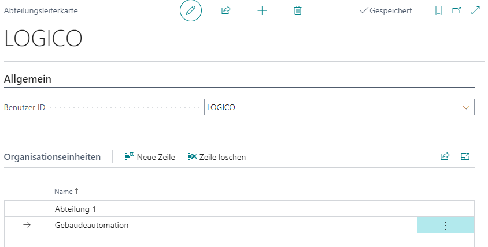Click the pencil edit icon
This screenshot has width=488, height=247.
coord(190,10)
